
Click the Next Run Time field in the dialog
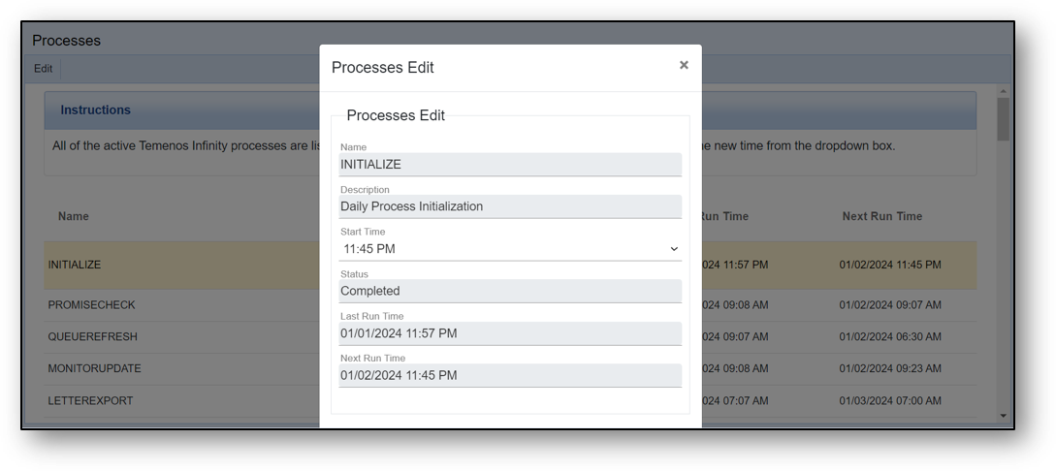click(x=510, y=375)
